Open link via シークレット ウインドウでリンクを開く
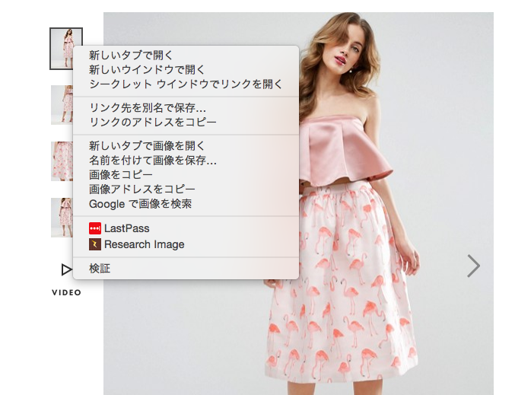The height and width of the screenshot is (395, 515). point(186,84)
